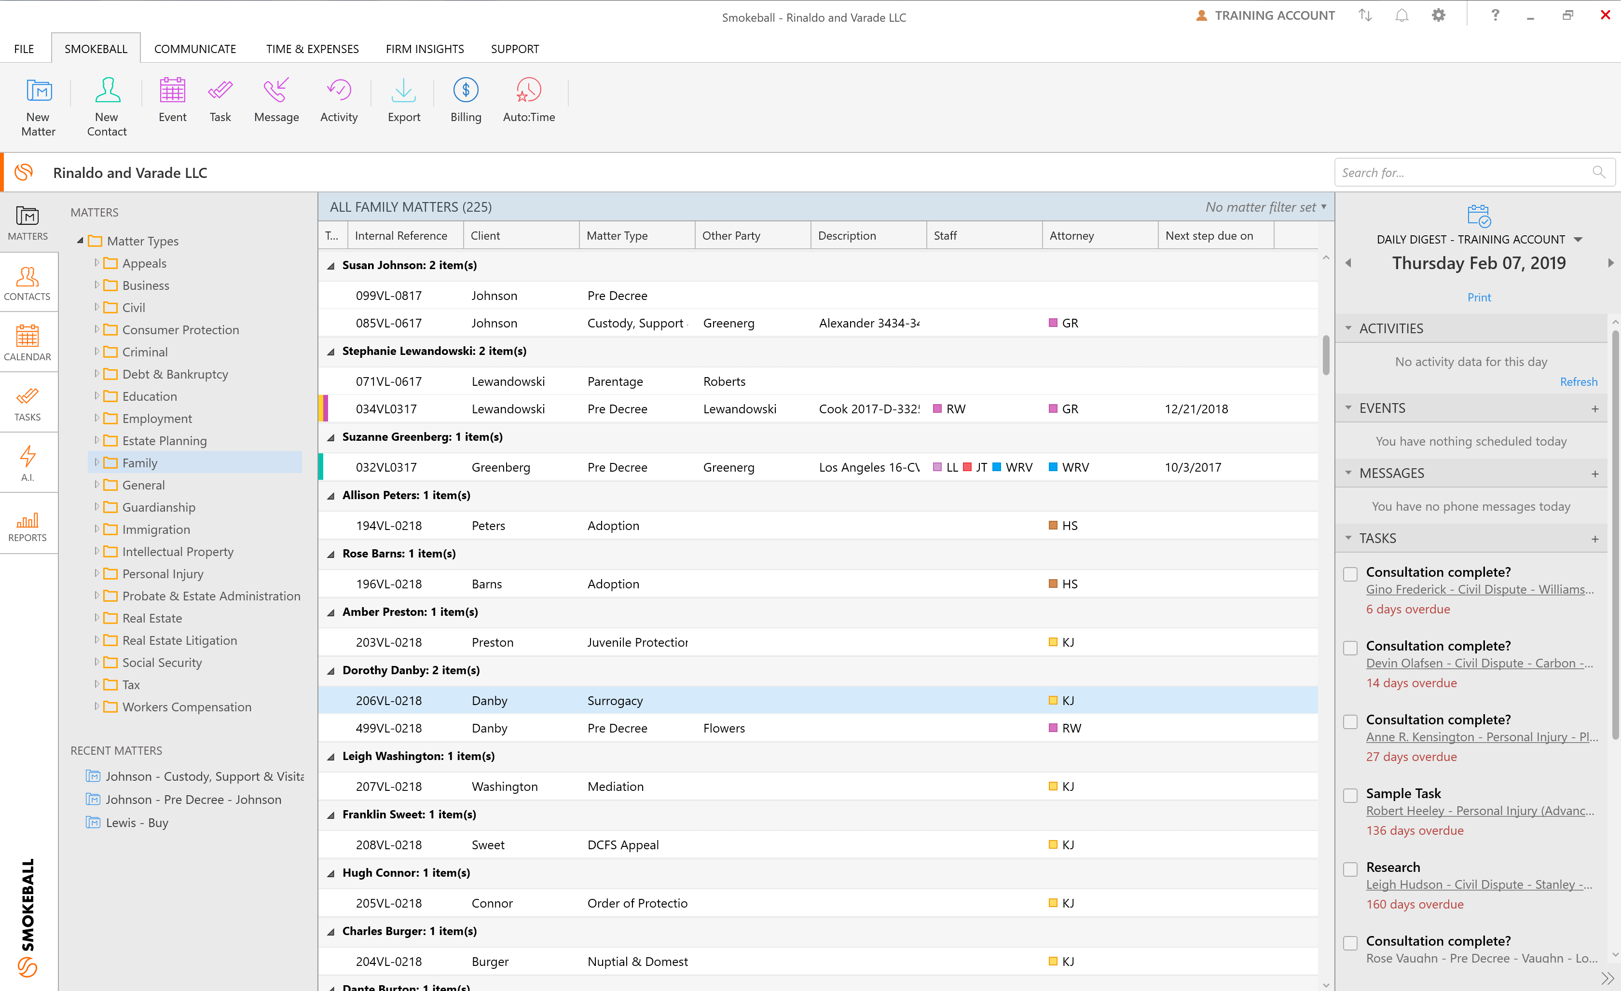Click the blue WRV attorney color swatch
1621x991 pixels.
pos(1053,467)
